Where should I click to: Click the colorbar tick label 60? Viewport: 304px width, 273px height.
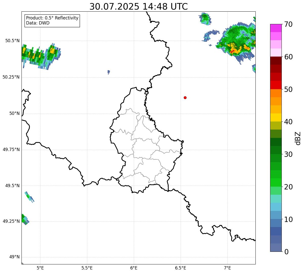point(288,57)
